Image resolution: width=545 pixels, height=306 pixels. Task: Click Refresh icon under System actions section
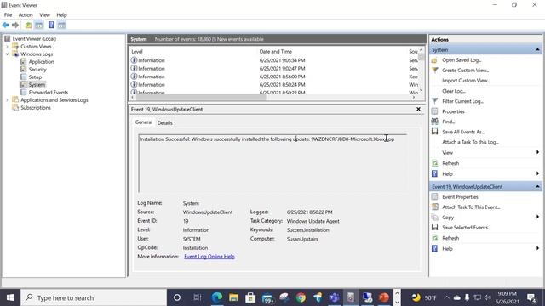click(x=435, y=163)
